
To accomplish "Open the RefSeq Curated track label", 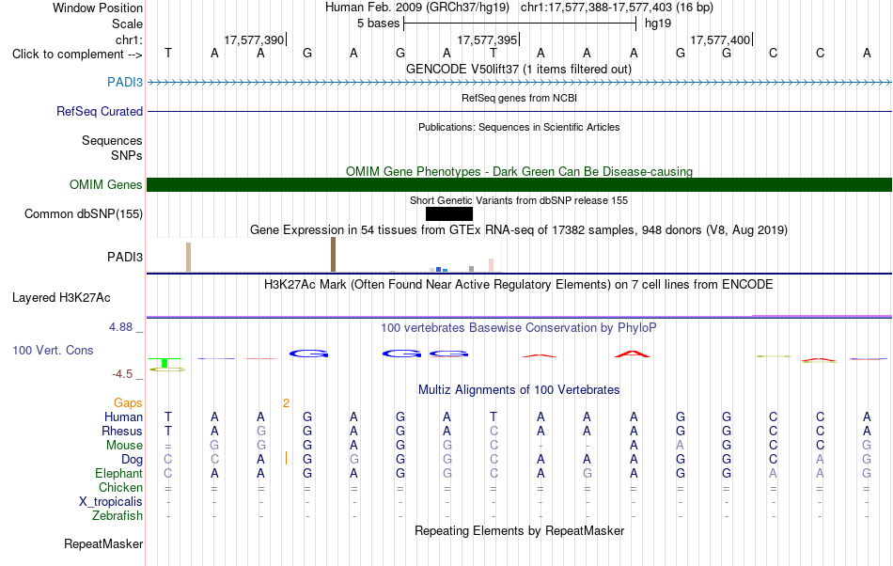I will click(x=99, y=111).
